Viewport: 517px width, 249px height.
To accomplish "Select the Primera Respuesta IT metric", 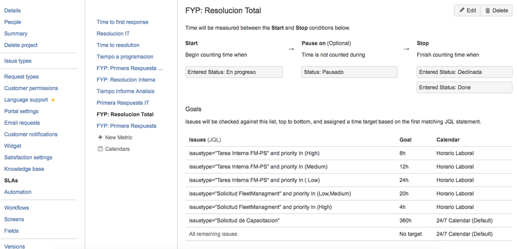I will pos(123,103).
